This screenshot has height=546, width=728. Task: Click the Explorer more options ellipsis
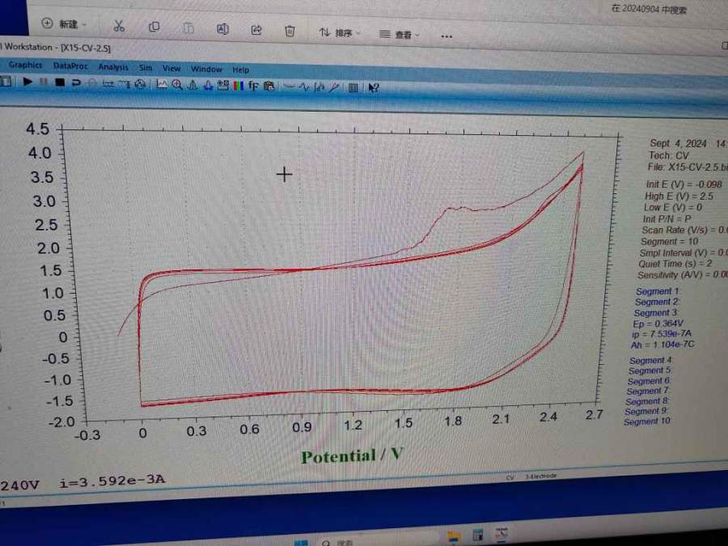(x=447, y=36)
